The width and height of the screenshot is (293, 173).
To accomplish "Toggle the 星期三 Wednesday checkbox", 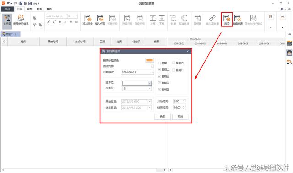I will pos(159,76).
